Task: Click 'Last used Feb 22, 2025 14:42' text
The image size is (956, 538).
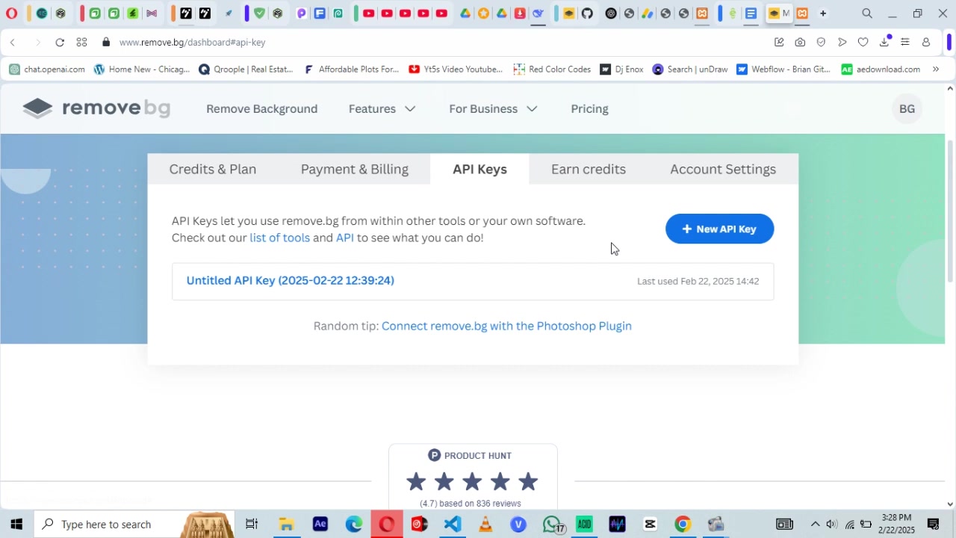Action: point(698,281)
